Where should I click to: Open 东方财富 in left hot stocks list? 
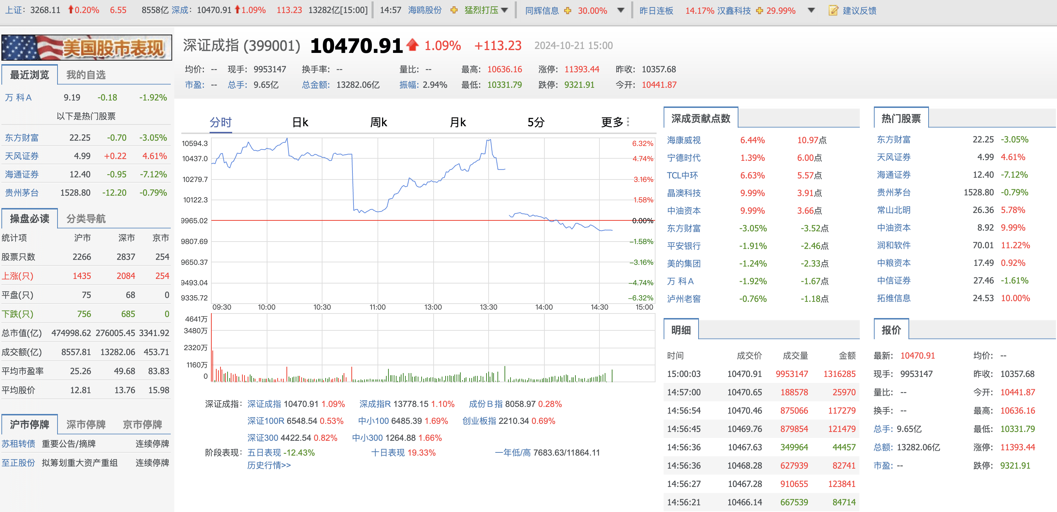[22, 138]
